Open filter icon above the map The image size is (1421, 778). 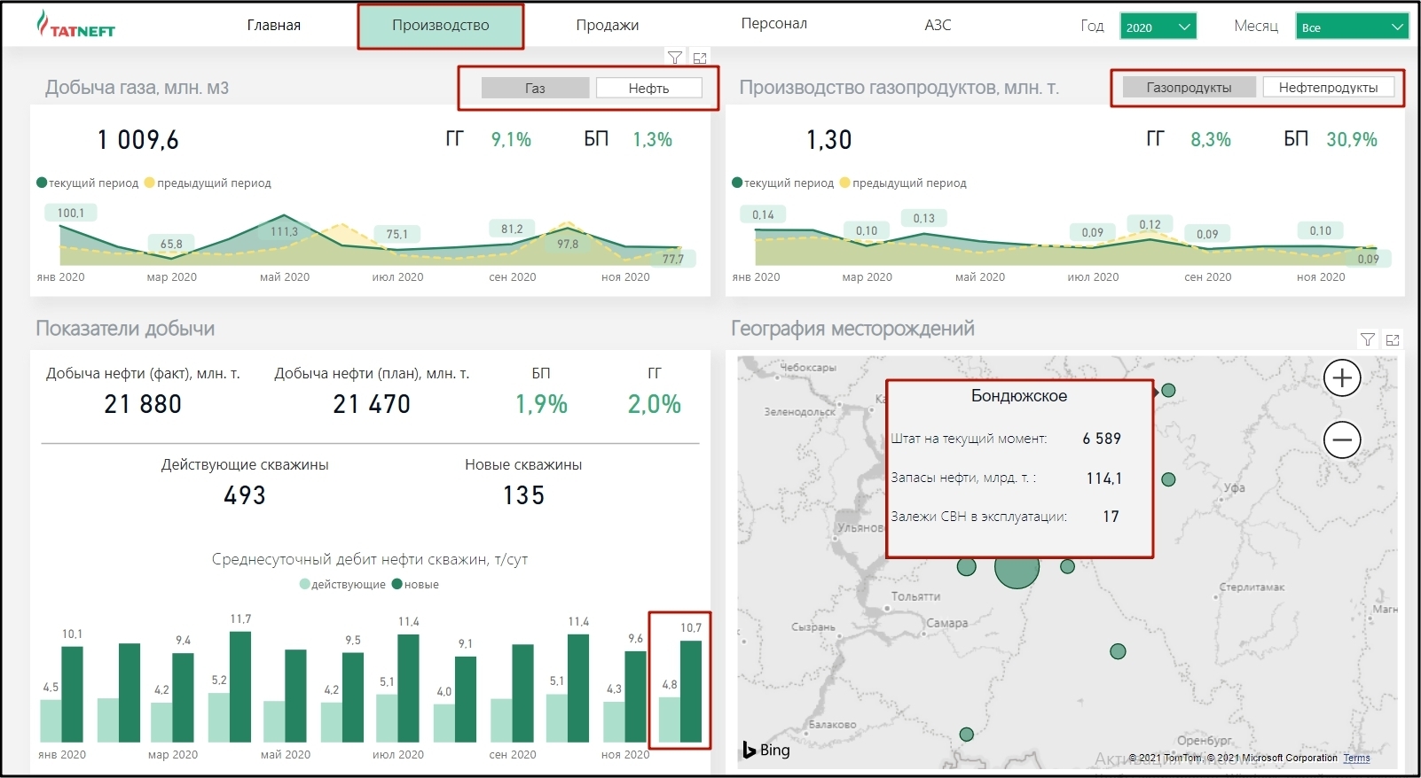(x=1368, y=339)
